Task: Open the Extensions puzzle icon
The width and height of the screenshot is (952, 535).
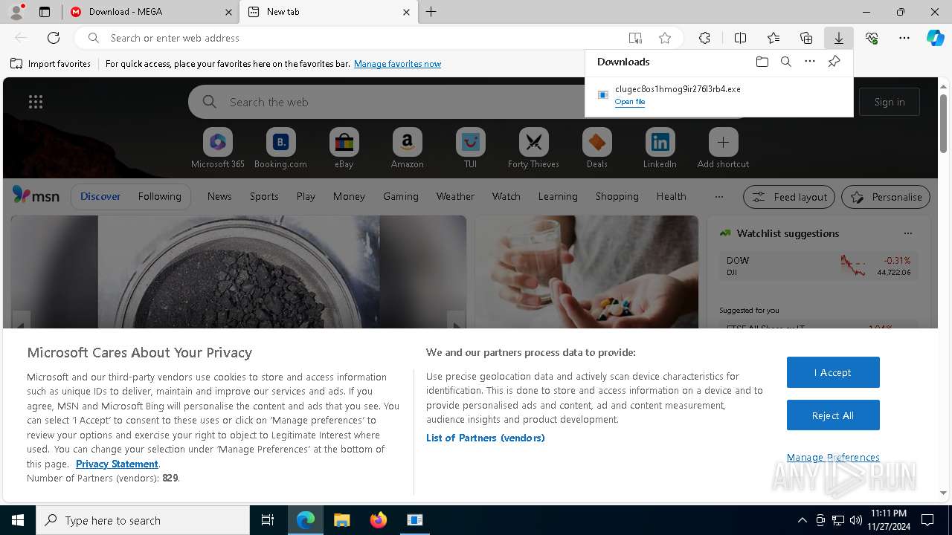Action: point(704,38)
